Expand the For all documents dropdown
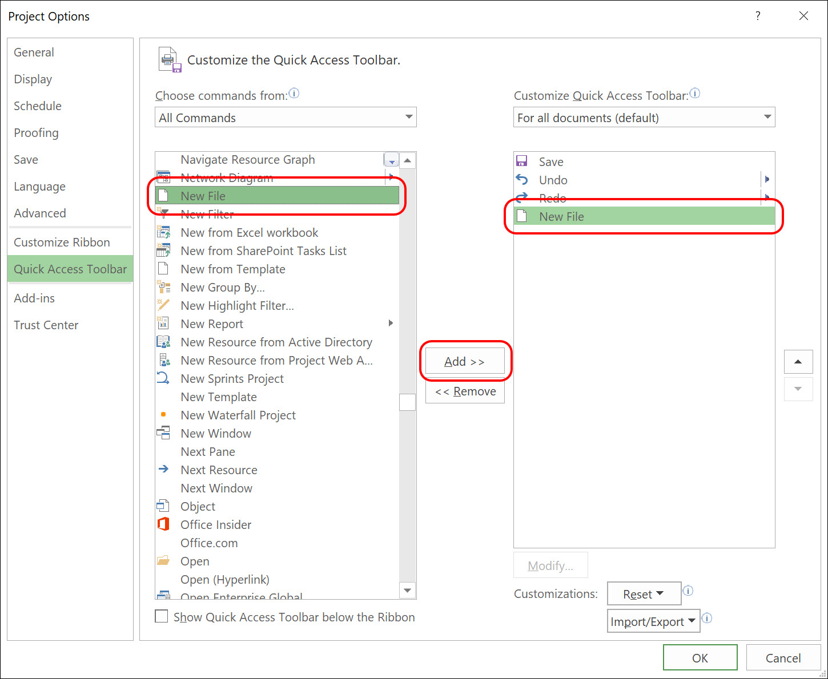This screenshot has width=828, height=679. tap(644, 118)
